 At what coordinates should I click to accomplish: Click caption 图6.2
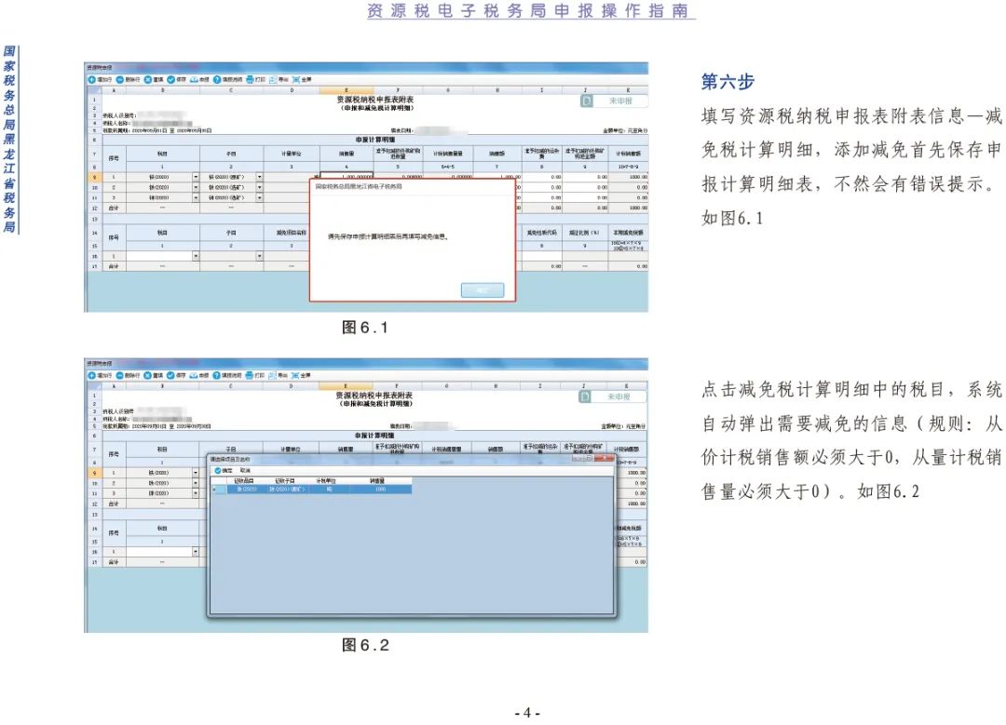coord(365,645)
